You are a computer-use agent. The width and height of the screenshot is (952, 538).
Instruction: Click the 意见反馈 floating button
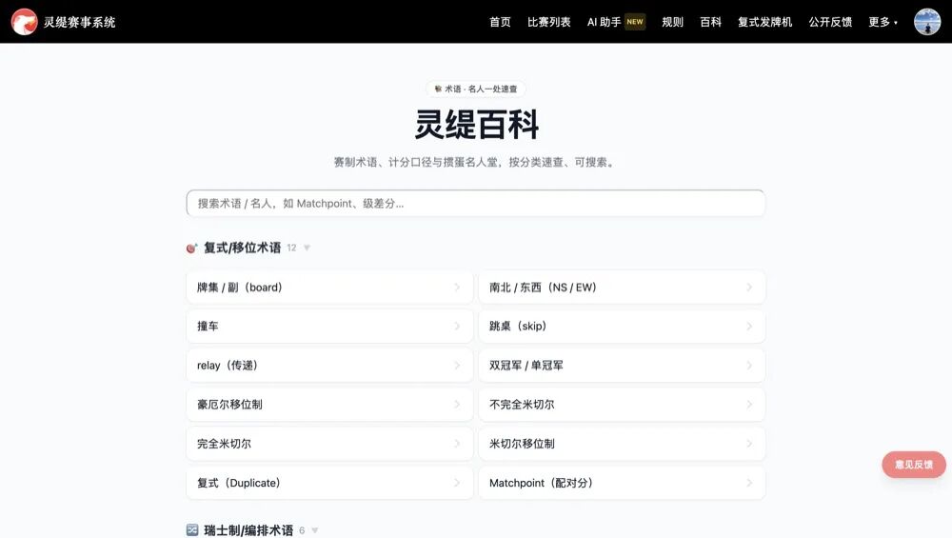coord(914,465)
